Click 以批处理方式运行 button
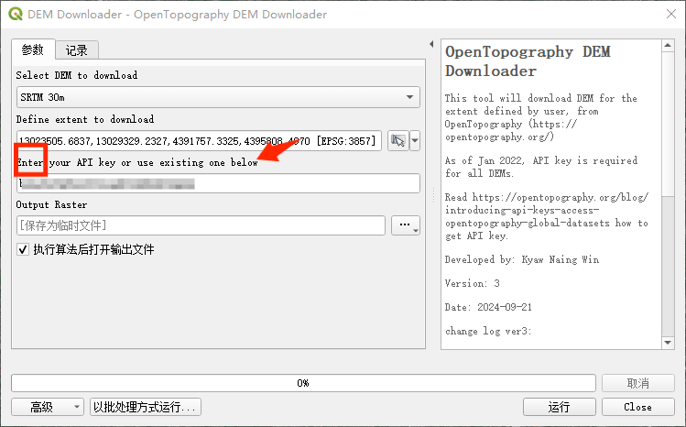The width and height of the screenshot is (686, 427). [146, 407]
